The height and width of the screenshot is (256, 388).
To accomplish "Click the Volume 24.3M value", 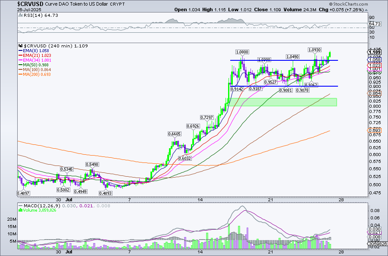I will click(x=300, y=9).
